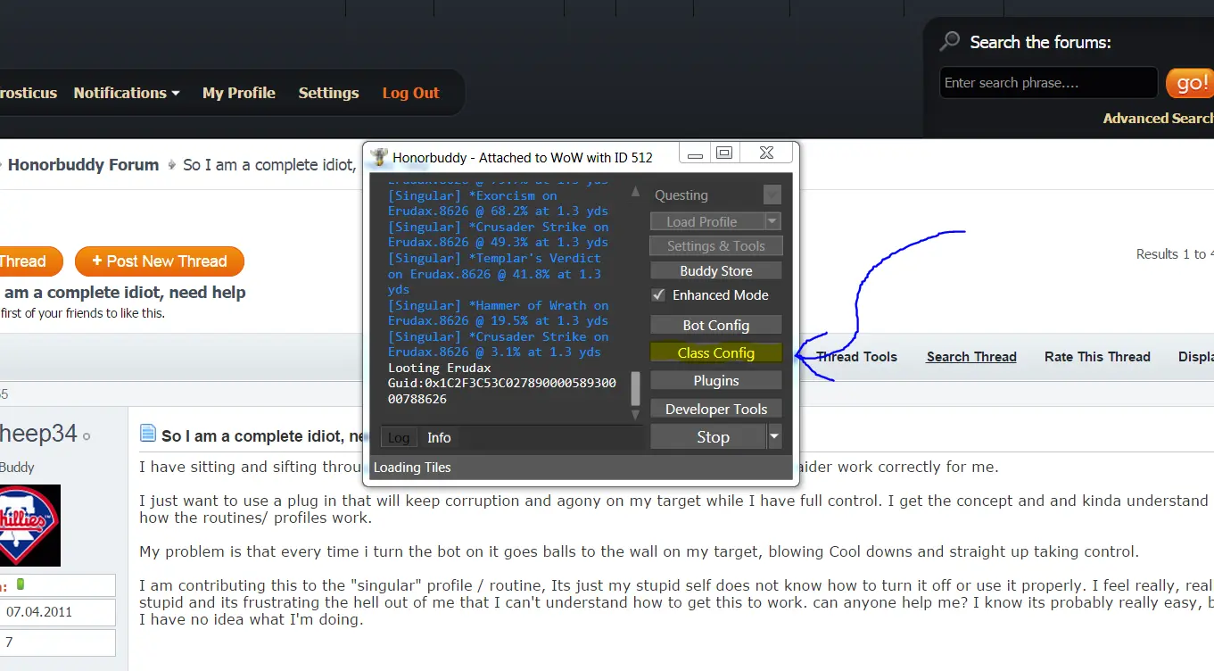Close the Honorbuddy window
The image size is (1214, 671).
(766, 153)
